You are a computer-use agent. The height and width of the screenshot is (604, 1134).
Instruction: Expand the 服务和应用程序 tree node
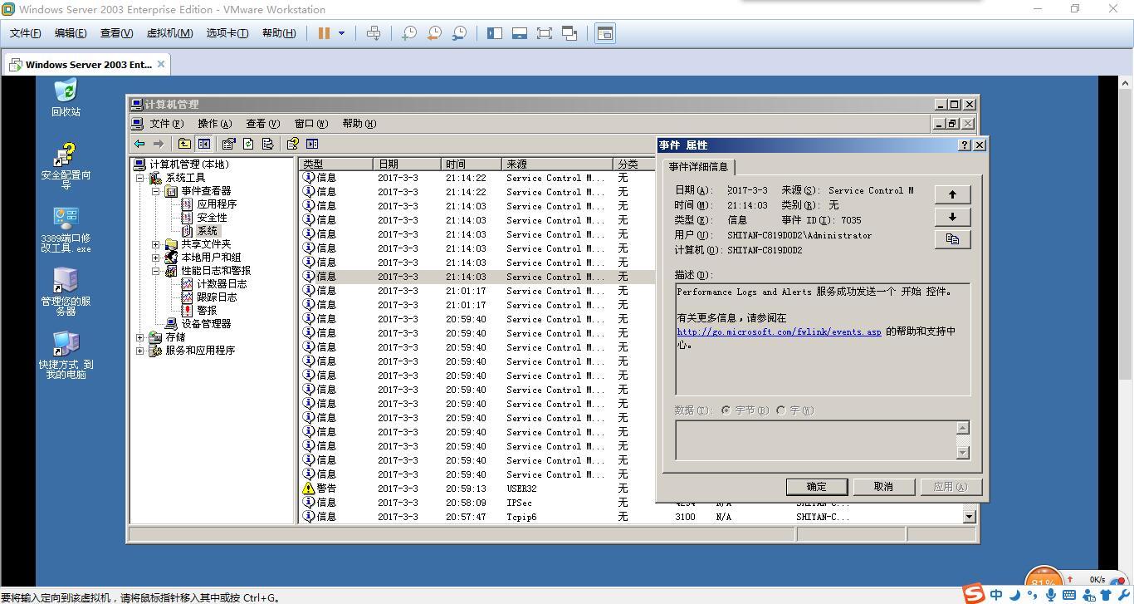click(x=140, y=351)
